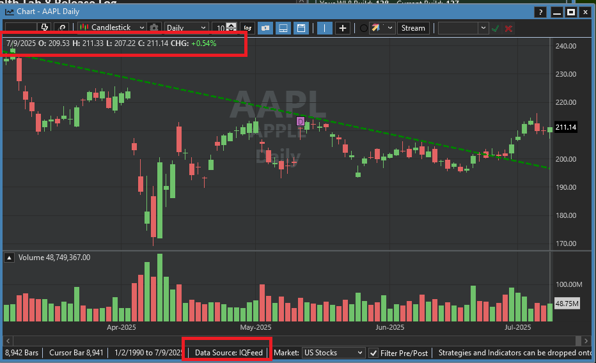Viewport: 596px width, 363px height.
Task: Enable the crosshair cursor tool
Action: pos(343,28)
